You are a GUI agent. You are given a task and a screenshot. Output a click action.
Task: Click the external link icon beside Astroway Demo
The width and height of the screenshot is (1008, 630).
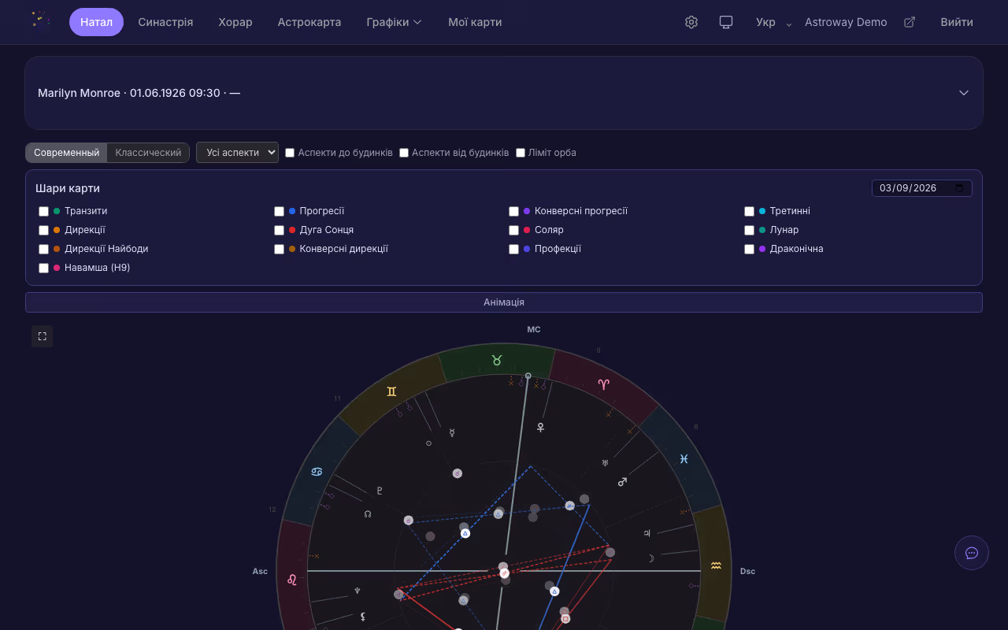(x=909, y=22)
